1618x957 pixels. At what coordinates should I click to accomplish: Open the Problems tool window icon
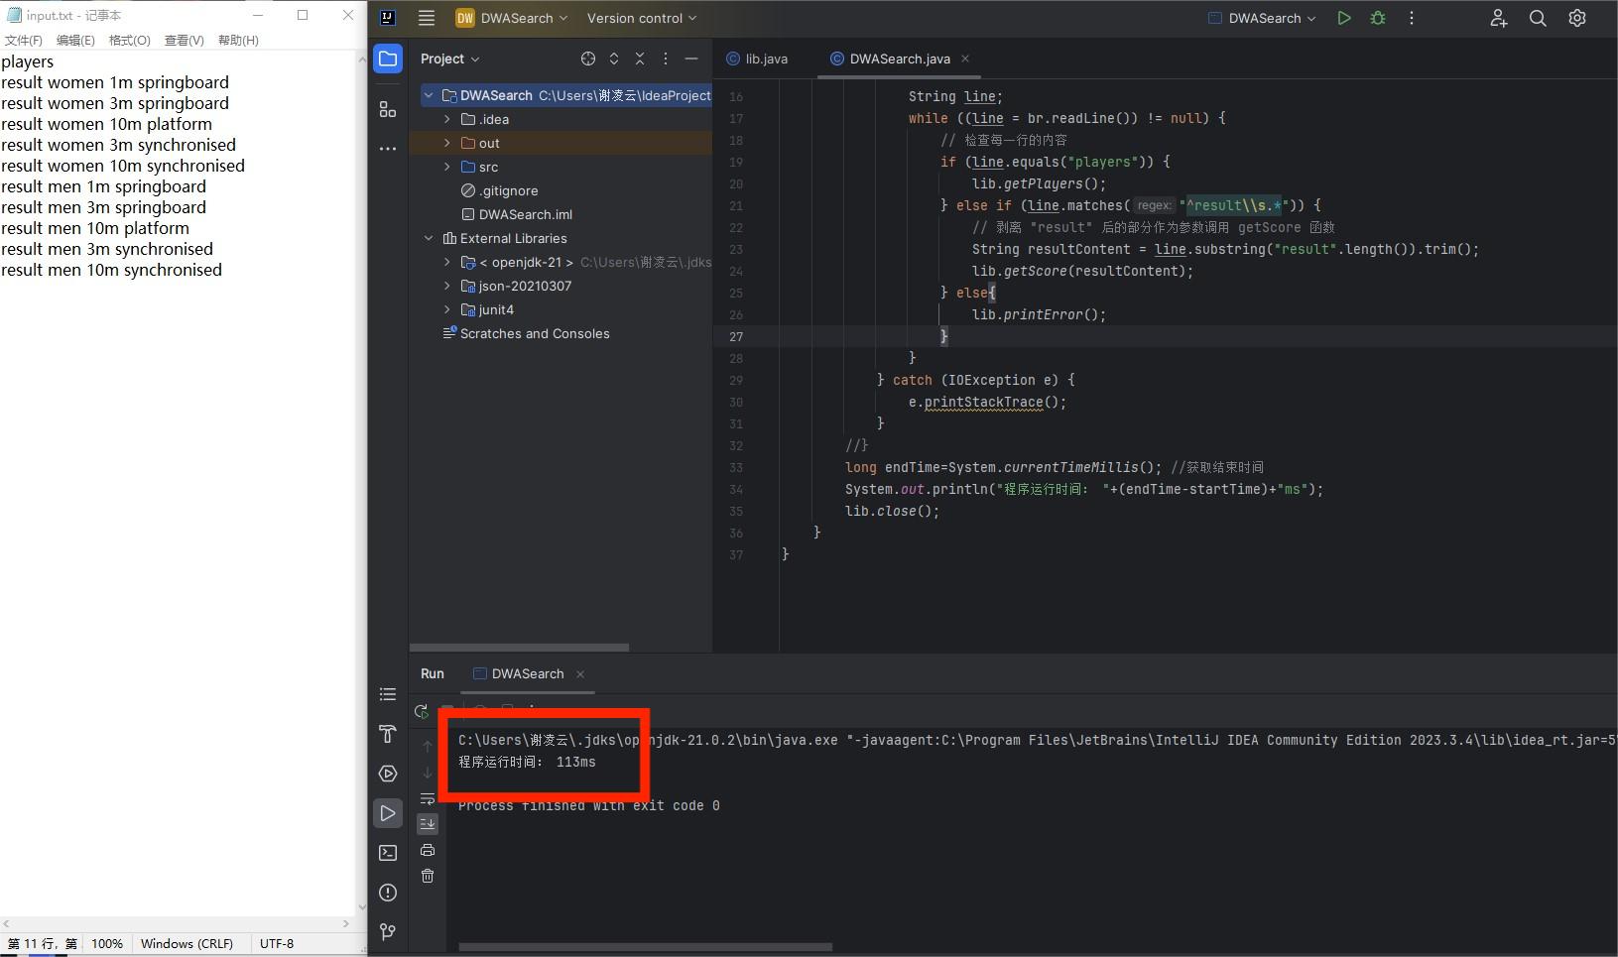(388, 893)
